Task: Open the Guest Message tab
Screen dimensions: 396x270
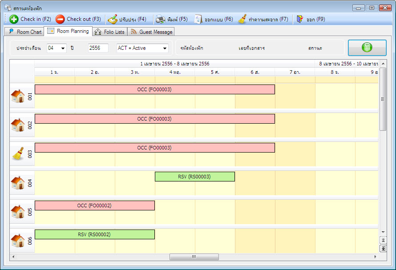Action: (x=151, y=32)
